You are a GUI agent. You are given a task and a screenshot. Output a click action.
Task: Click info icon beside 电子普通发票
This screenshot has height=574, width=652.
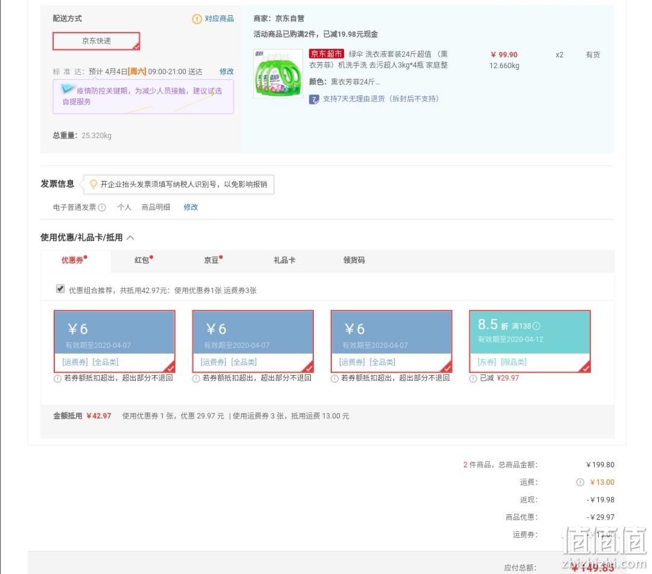pos(102,207)
